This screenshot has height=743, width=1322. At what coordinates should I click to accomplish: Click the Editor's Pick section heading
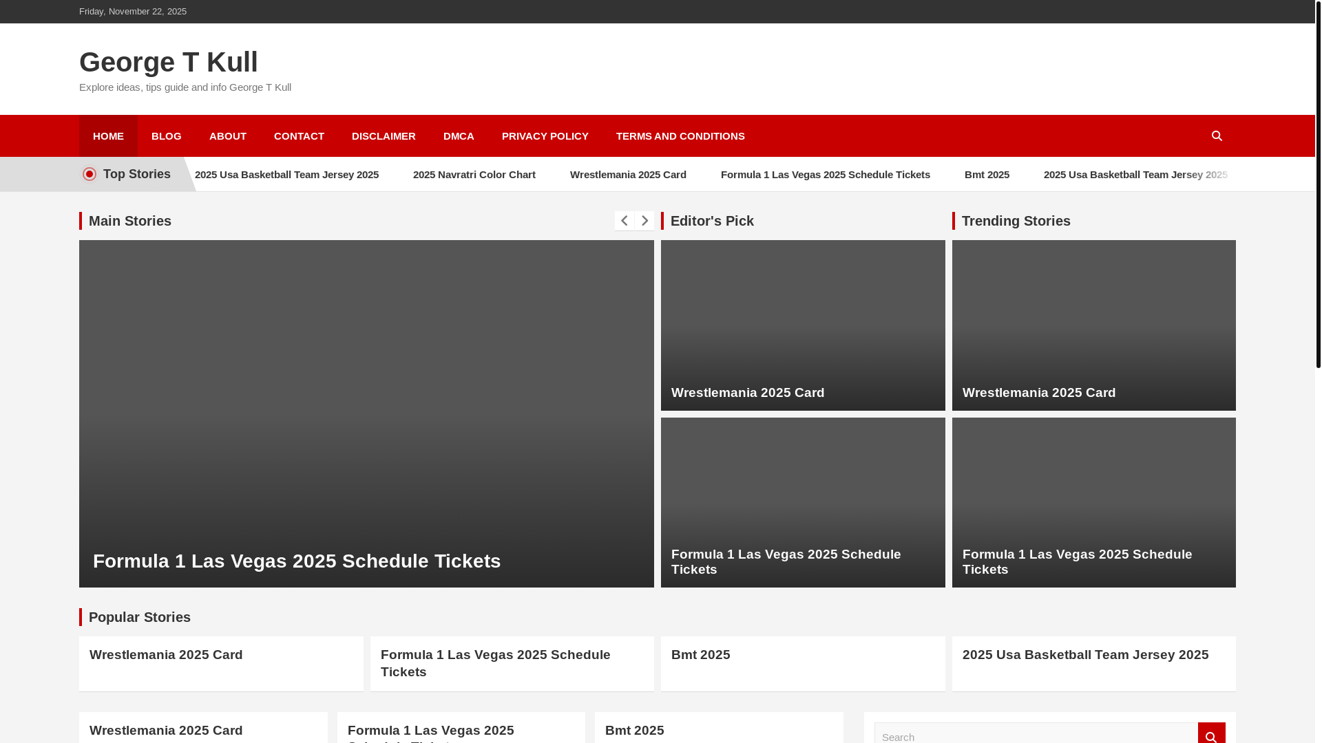(712, 221)
